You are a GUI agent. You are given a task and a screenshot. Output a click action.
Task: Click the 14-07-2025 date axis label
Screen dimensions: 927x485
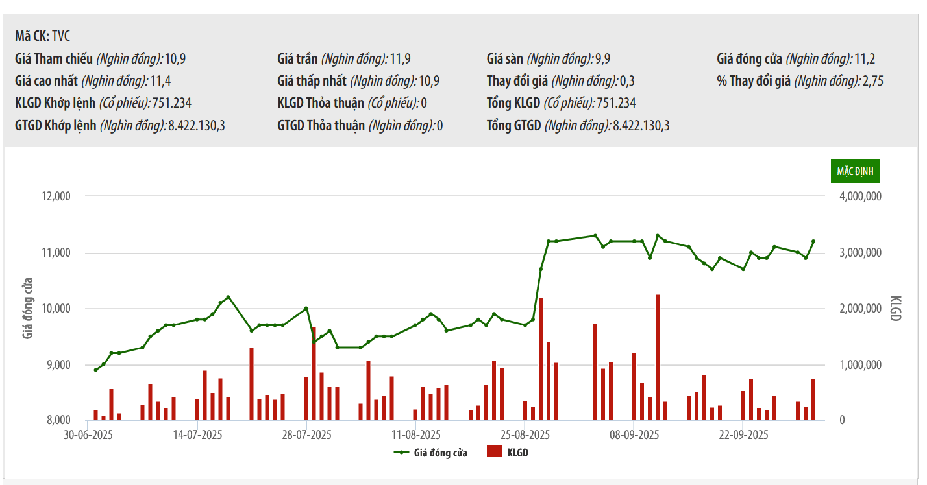[x=198, y=435]
